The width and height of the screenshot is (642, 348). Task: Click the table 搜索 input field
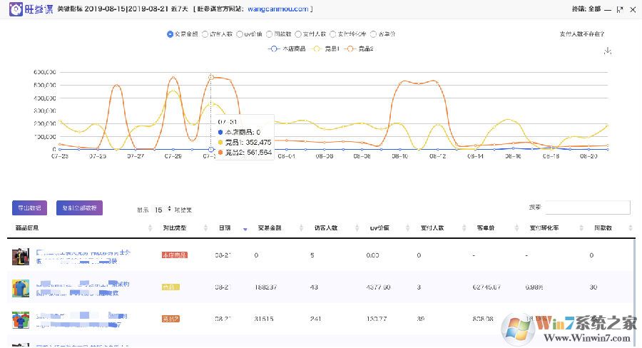coord(587,208)
